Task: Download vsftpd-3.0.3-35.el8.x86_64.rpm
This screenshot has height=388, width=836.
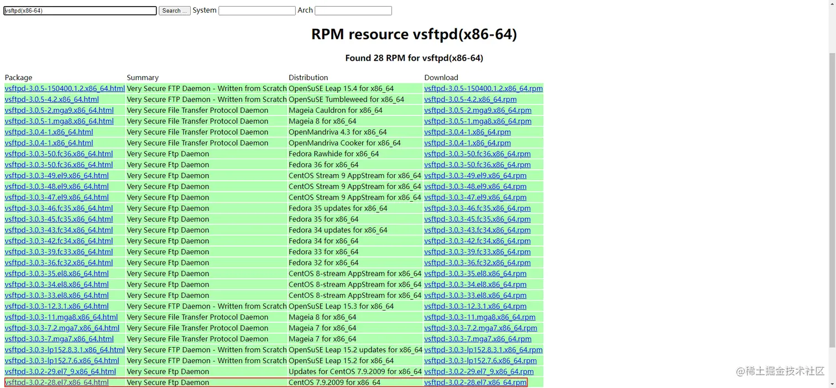Action: [x=475, y=274]
